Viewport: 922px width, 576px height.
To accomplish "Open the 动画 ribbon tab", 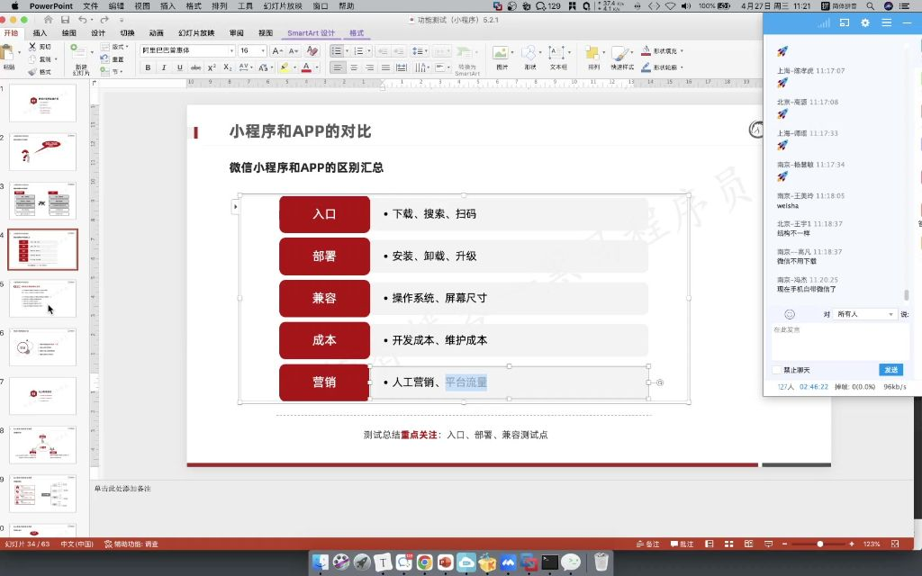I will click(157, 33).
